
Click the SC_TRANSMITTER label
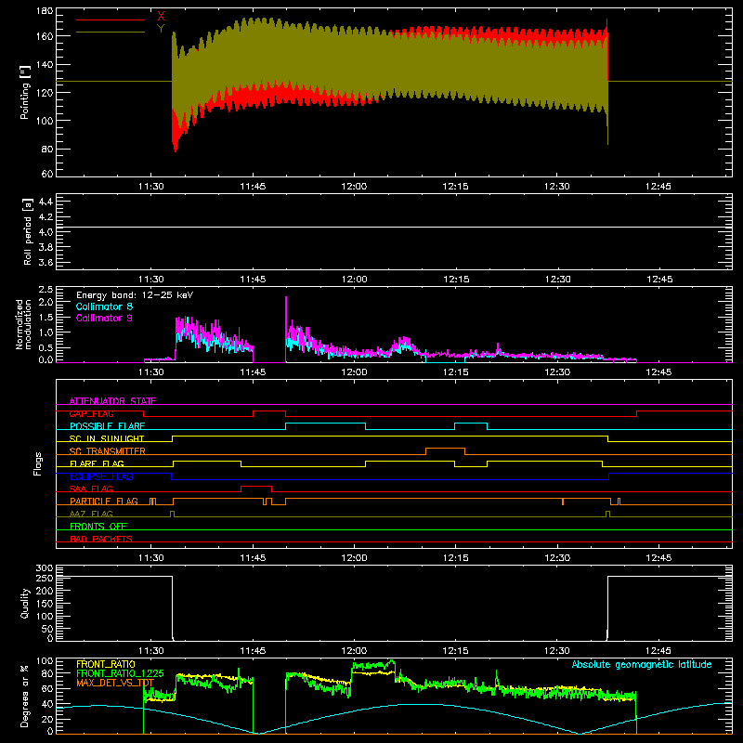[108, 451]
